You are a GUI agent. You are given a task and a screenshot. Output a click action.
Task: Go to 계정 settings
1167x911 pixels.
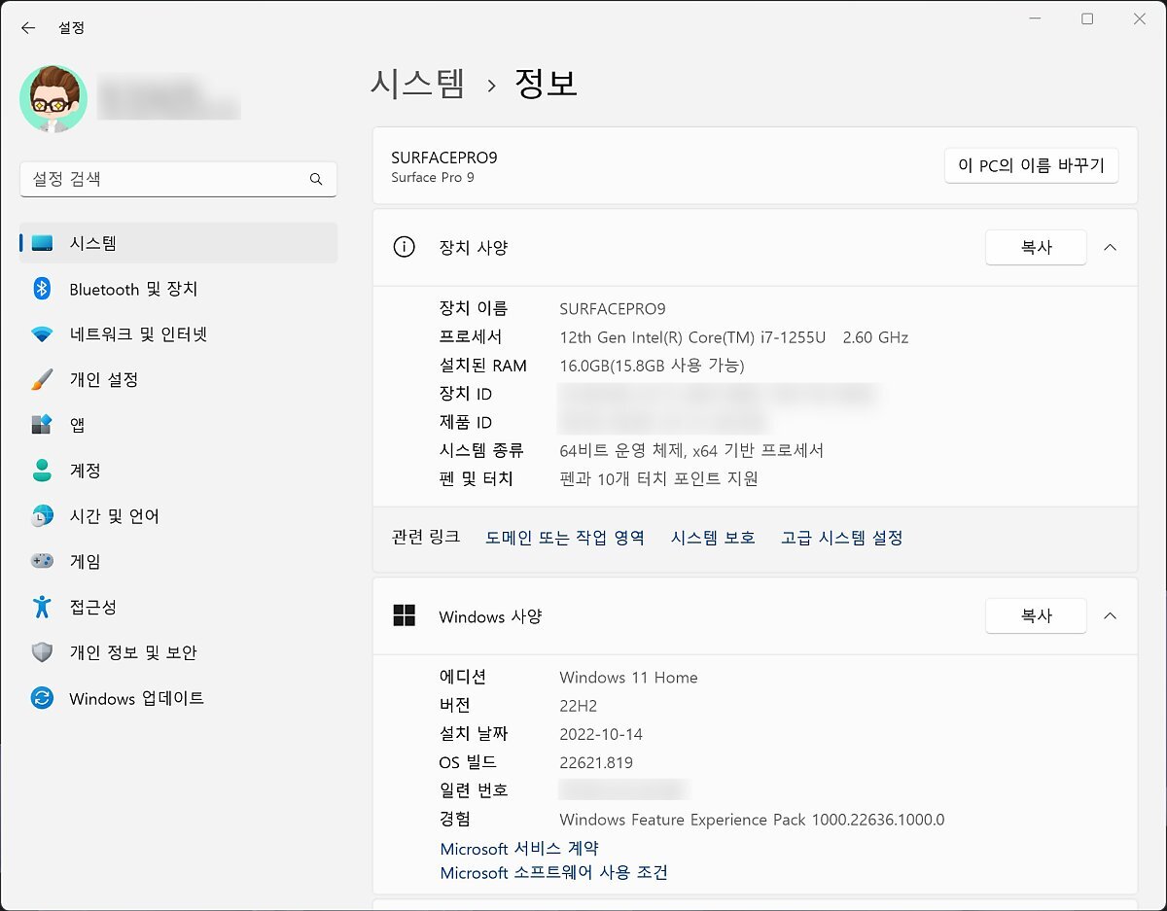click(x=179, y=471)
